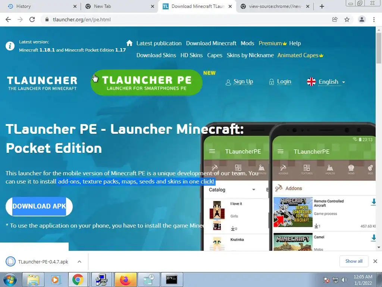Click the Sign Up link

coord(243,81)
